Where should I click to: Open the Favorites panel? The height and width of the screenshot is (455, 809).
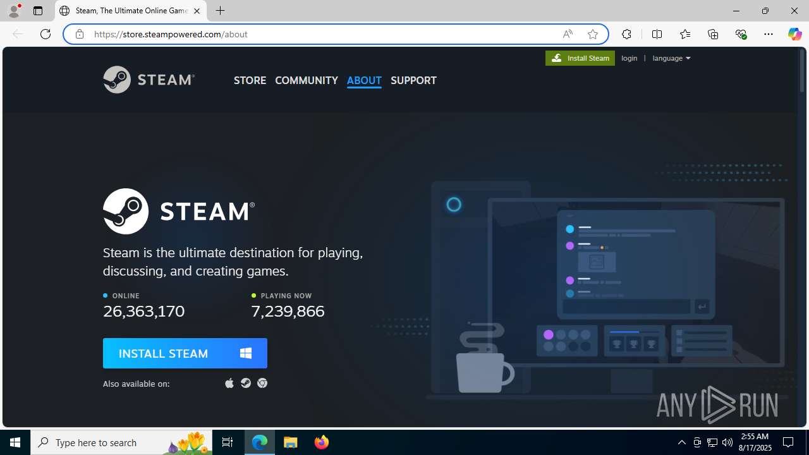click(x=684, y=34)
